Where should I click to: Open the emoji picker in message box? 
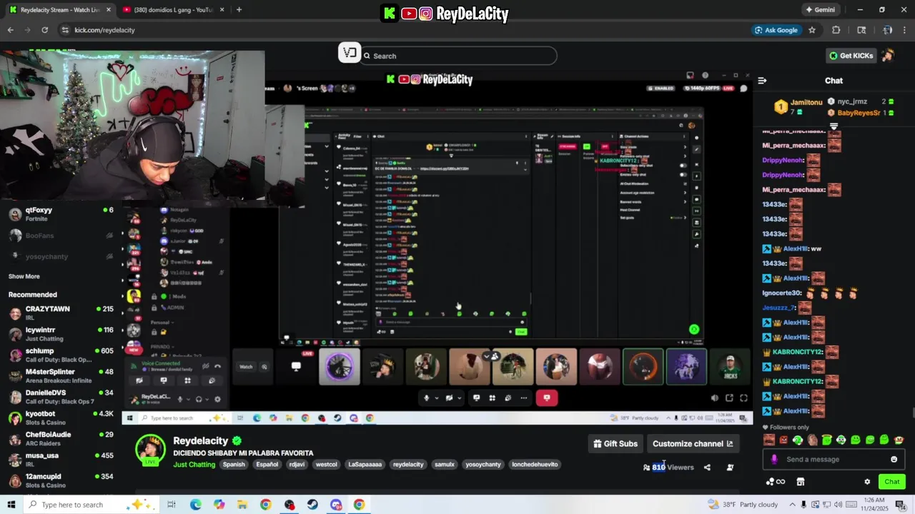tap(894, 459)
